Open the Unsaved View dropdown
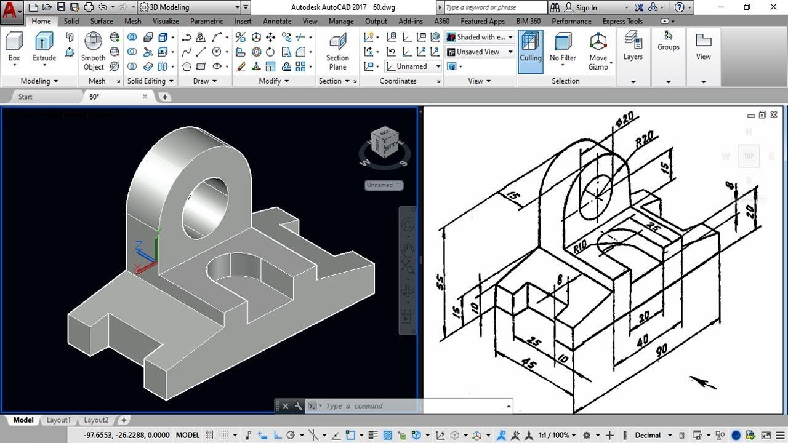This screenshot has width=788, height=443. point(480,52)
